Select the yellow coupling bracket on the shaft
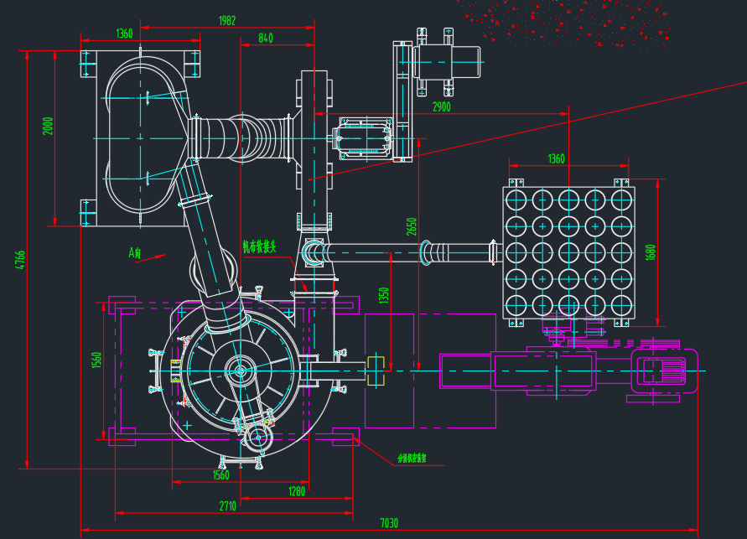This screenshot has width=747, height=539. (376, 371)
